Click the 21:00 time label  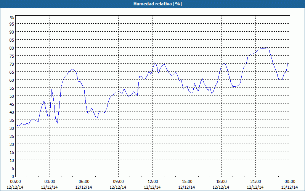point(255,182)
